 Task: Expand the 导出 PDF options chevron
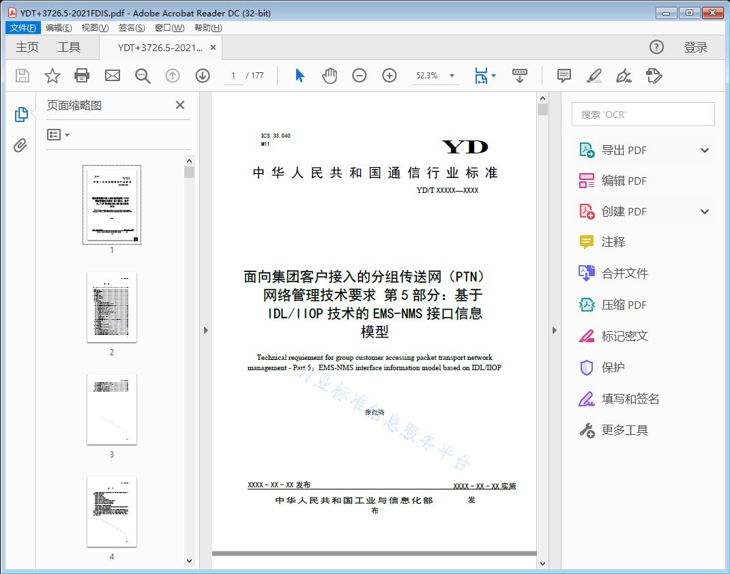(x=704, y=149)
